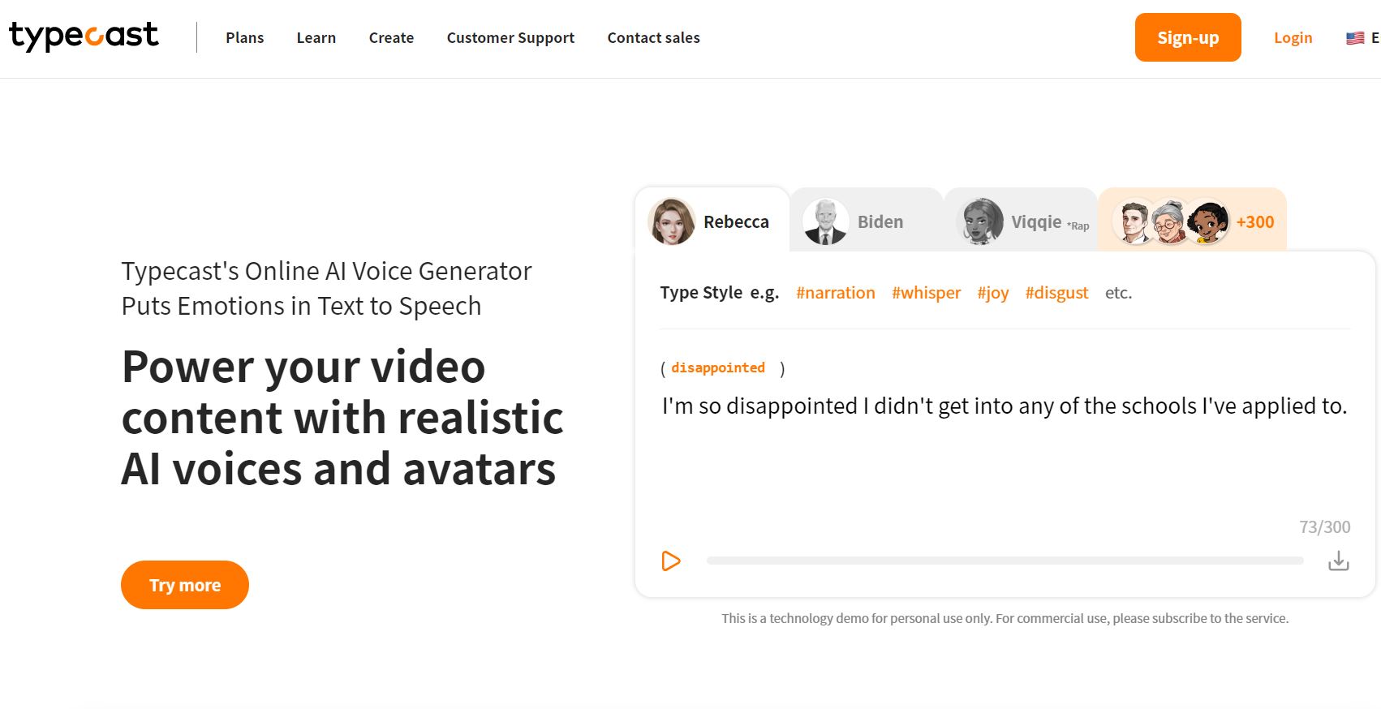Image resolution: width=1381 pixels, height=709 pixels.
Task: Switch to the Rebecca voice tab
Action: [712, 221]
